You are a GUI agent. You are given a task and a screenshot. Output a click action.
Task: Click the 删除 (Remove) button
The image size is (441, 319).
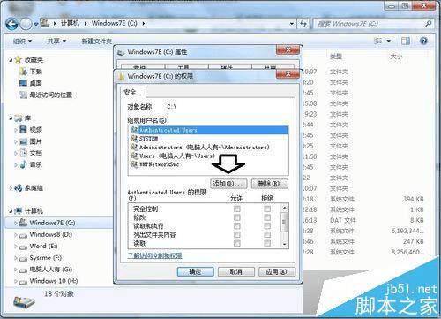[270, 184]
